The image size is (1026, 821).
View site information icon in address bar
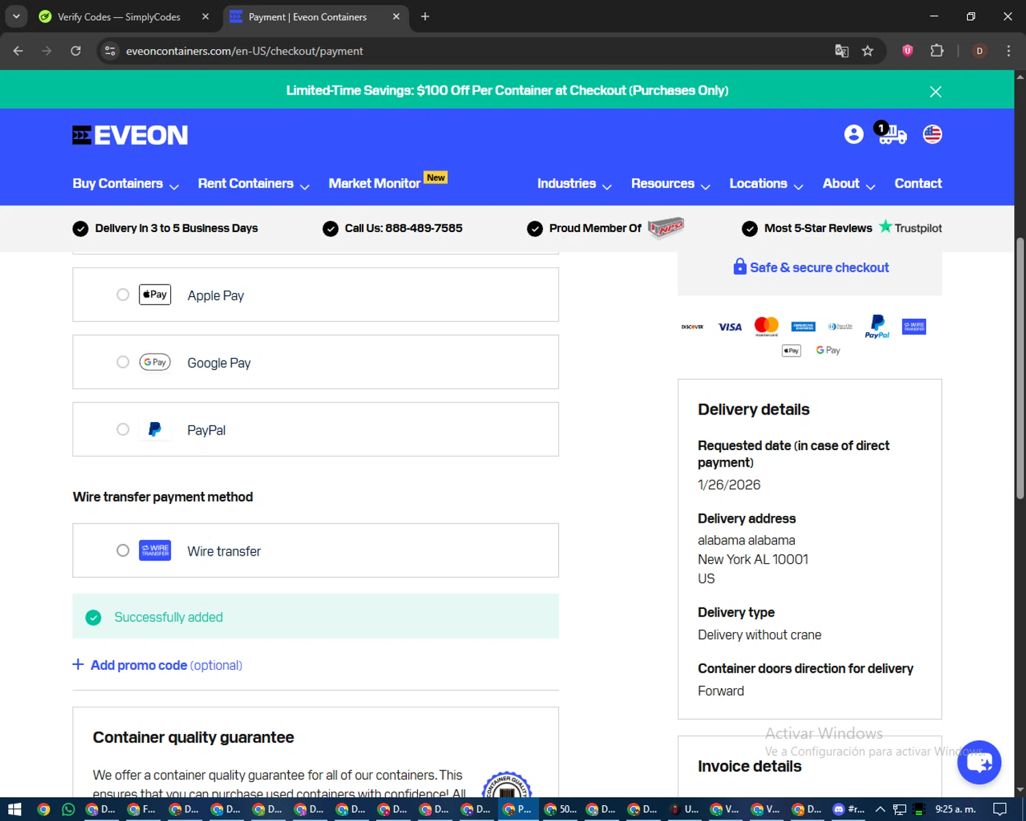click(110, 51)
